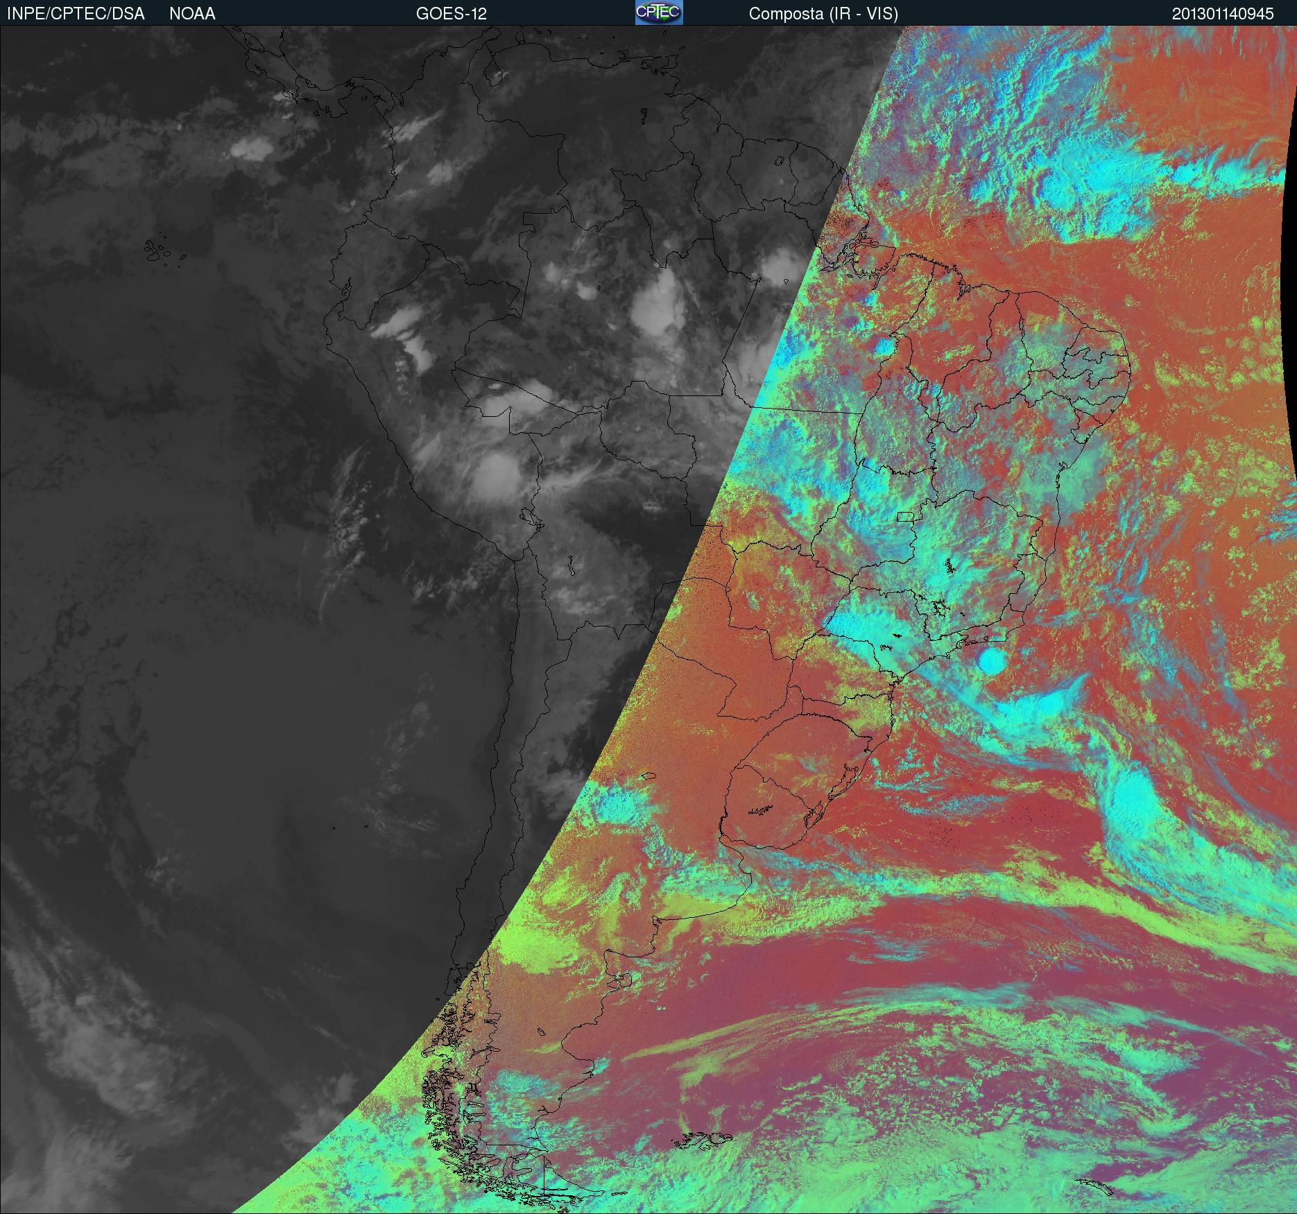This screenshot has width=1297, height=1214.
Task: Click the GOES-12 satellite label
Action: (451, 14)
